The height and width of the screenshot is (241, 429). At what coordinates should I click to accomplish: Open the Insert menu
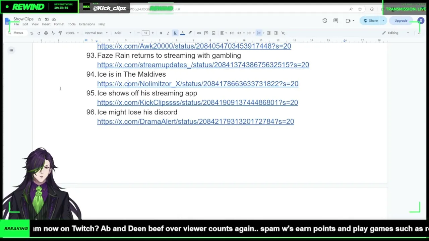46,24
